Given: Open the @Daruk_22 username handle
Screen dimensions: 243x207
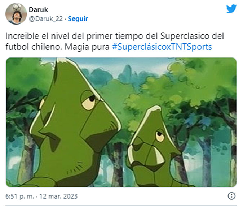Looking at the screenshot, I should click(x=46, y=19).
